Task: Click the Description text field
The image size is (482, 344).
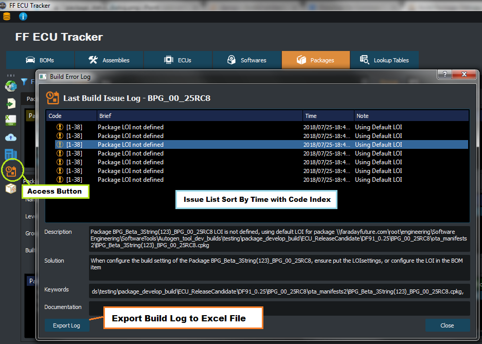Action: (279, 239)
